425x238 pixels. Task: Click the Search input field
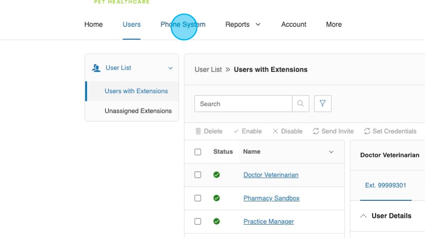click(243, 104)
